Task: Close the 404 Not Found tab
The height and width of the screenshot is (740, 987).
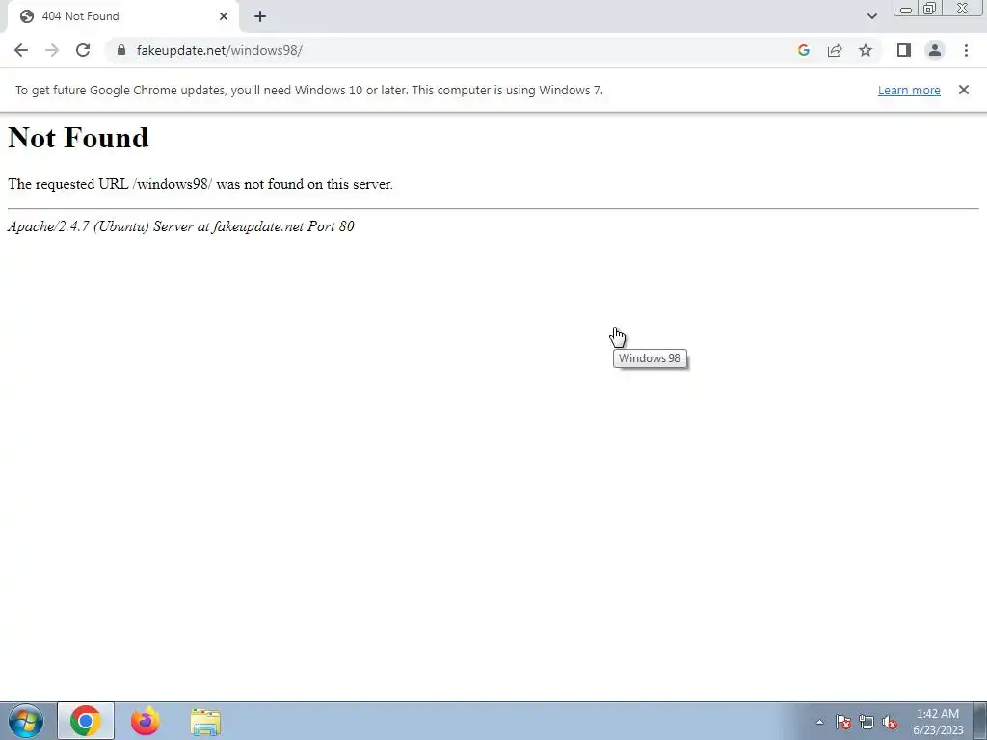Action: click(224, 16)
